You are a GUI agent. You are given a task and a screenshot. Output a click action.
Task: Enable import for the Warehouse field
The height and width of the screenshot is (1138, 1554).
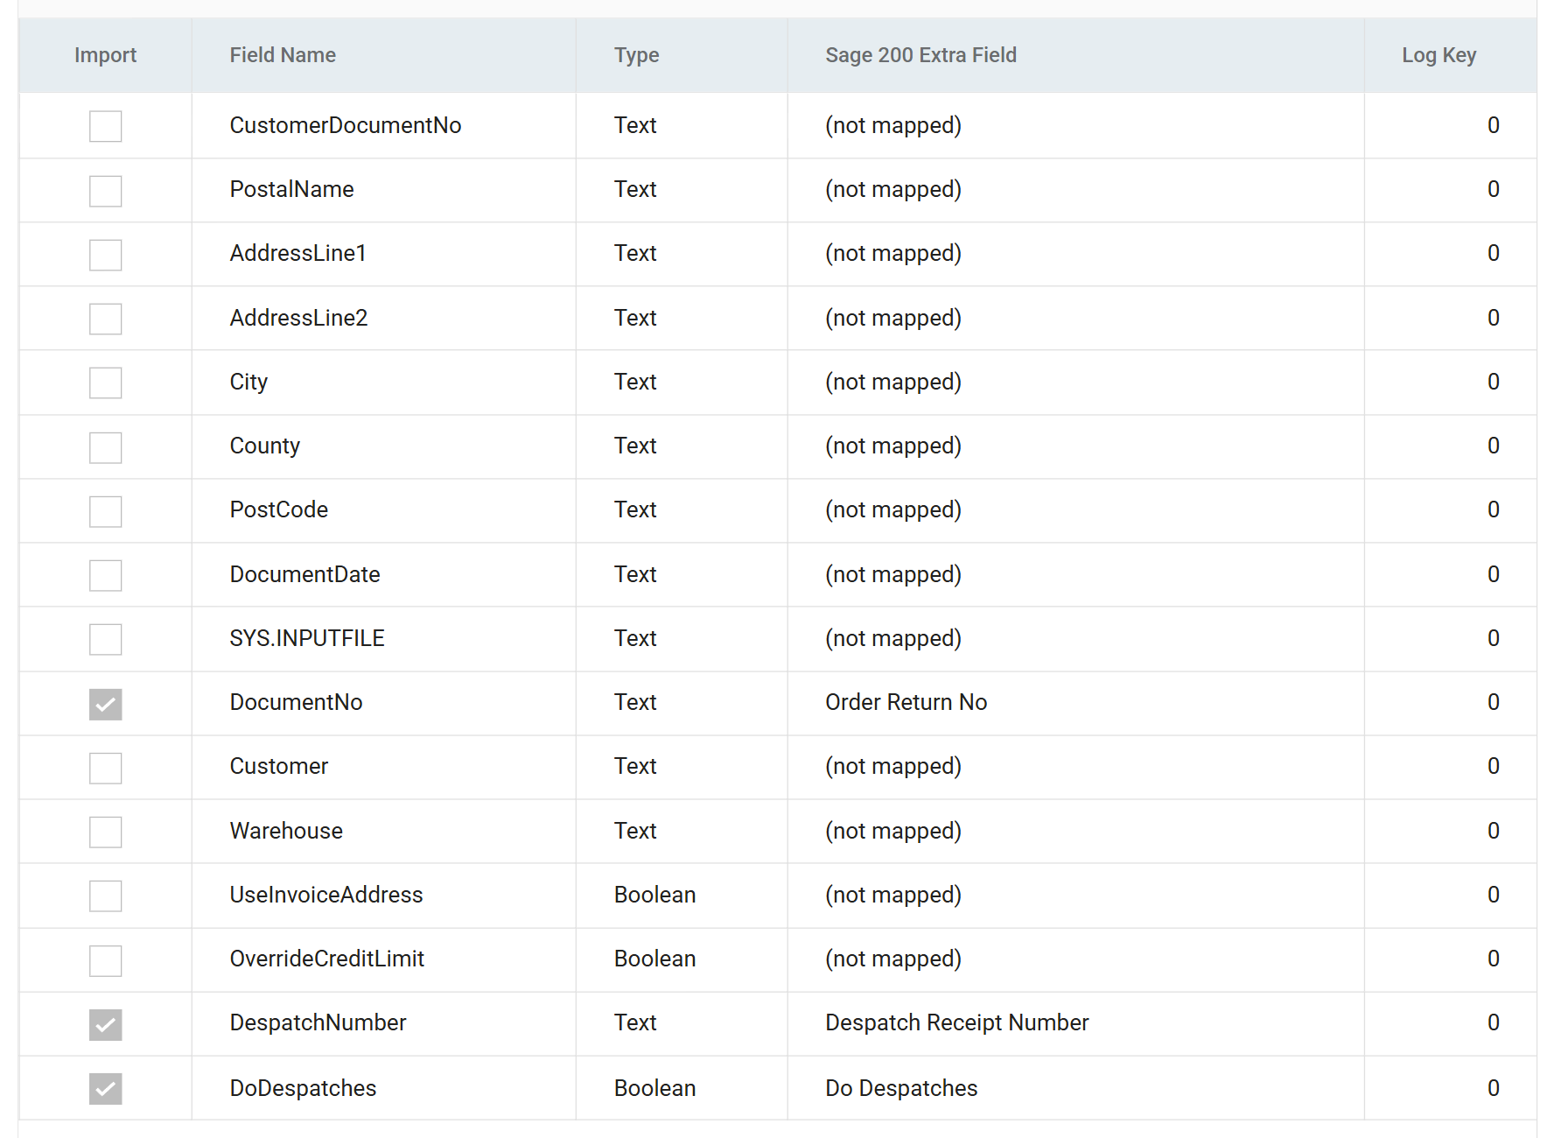(105, 832)
